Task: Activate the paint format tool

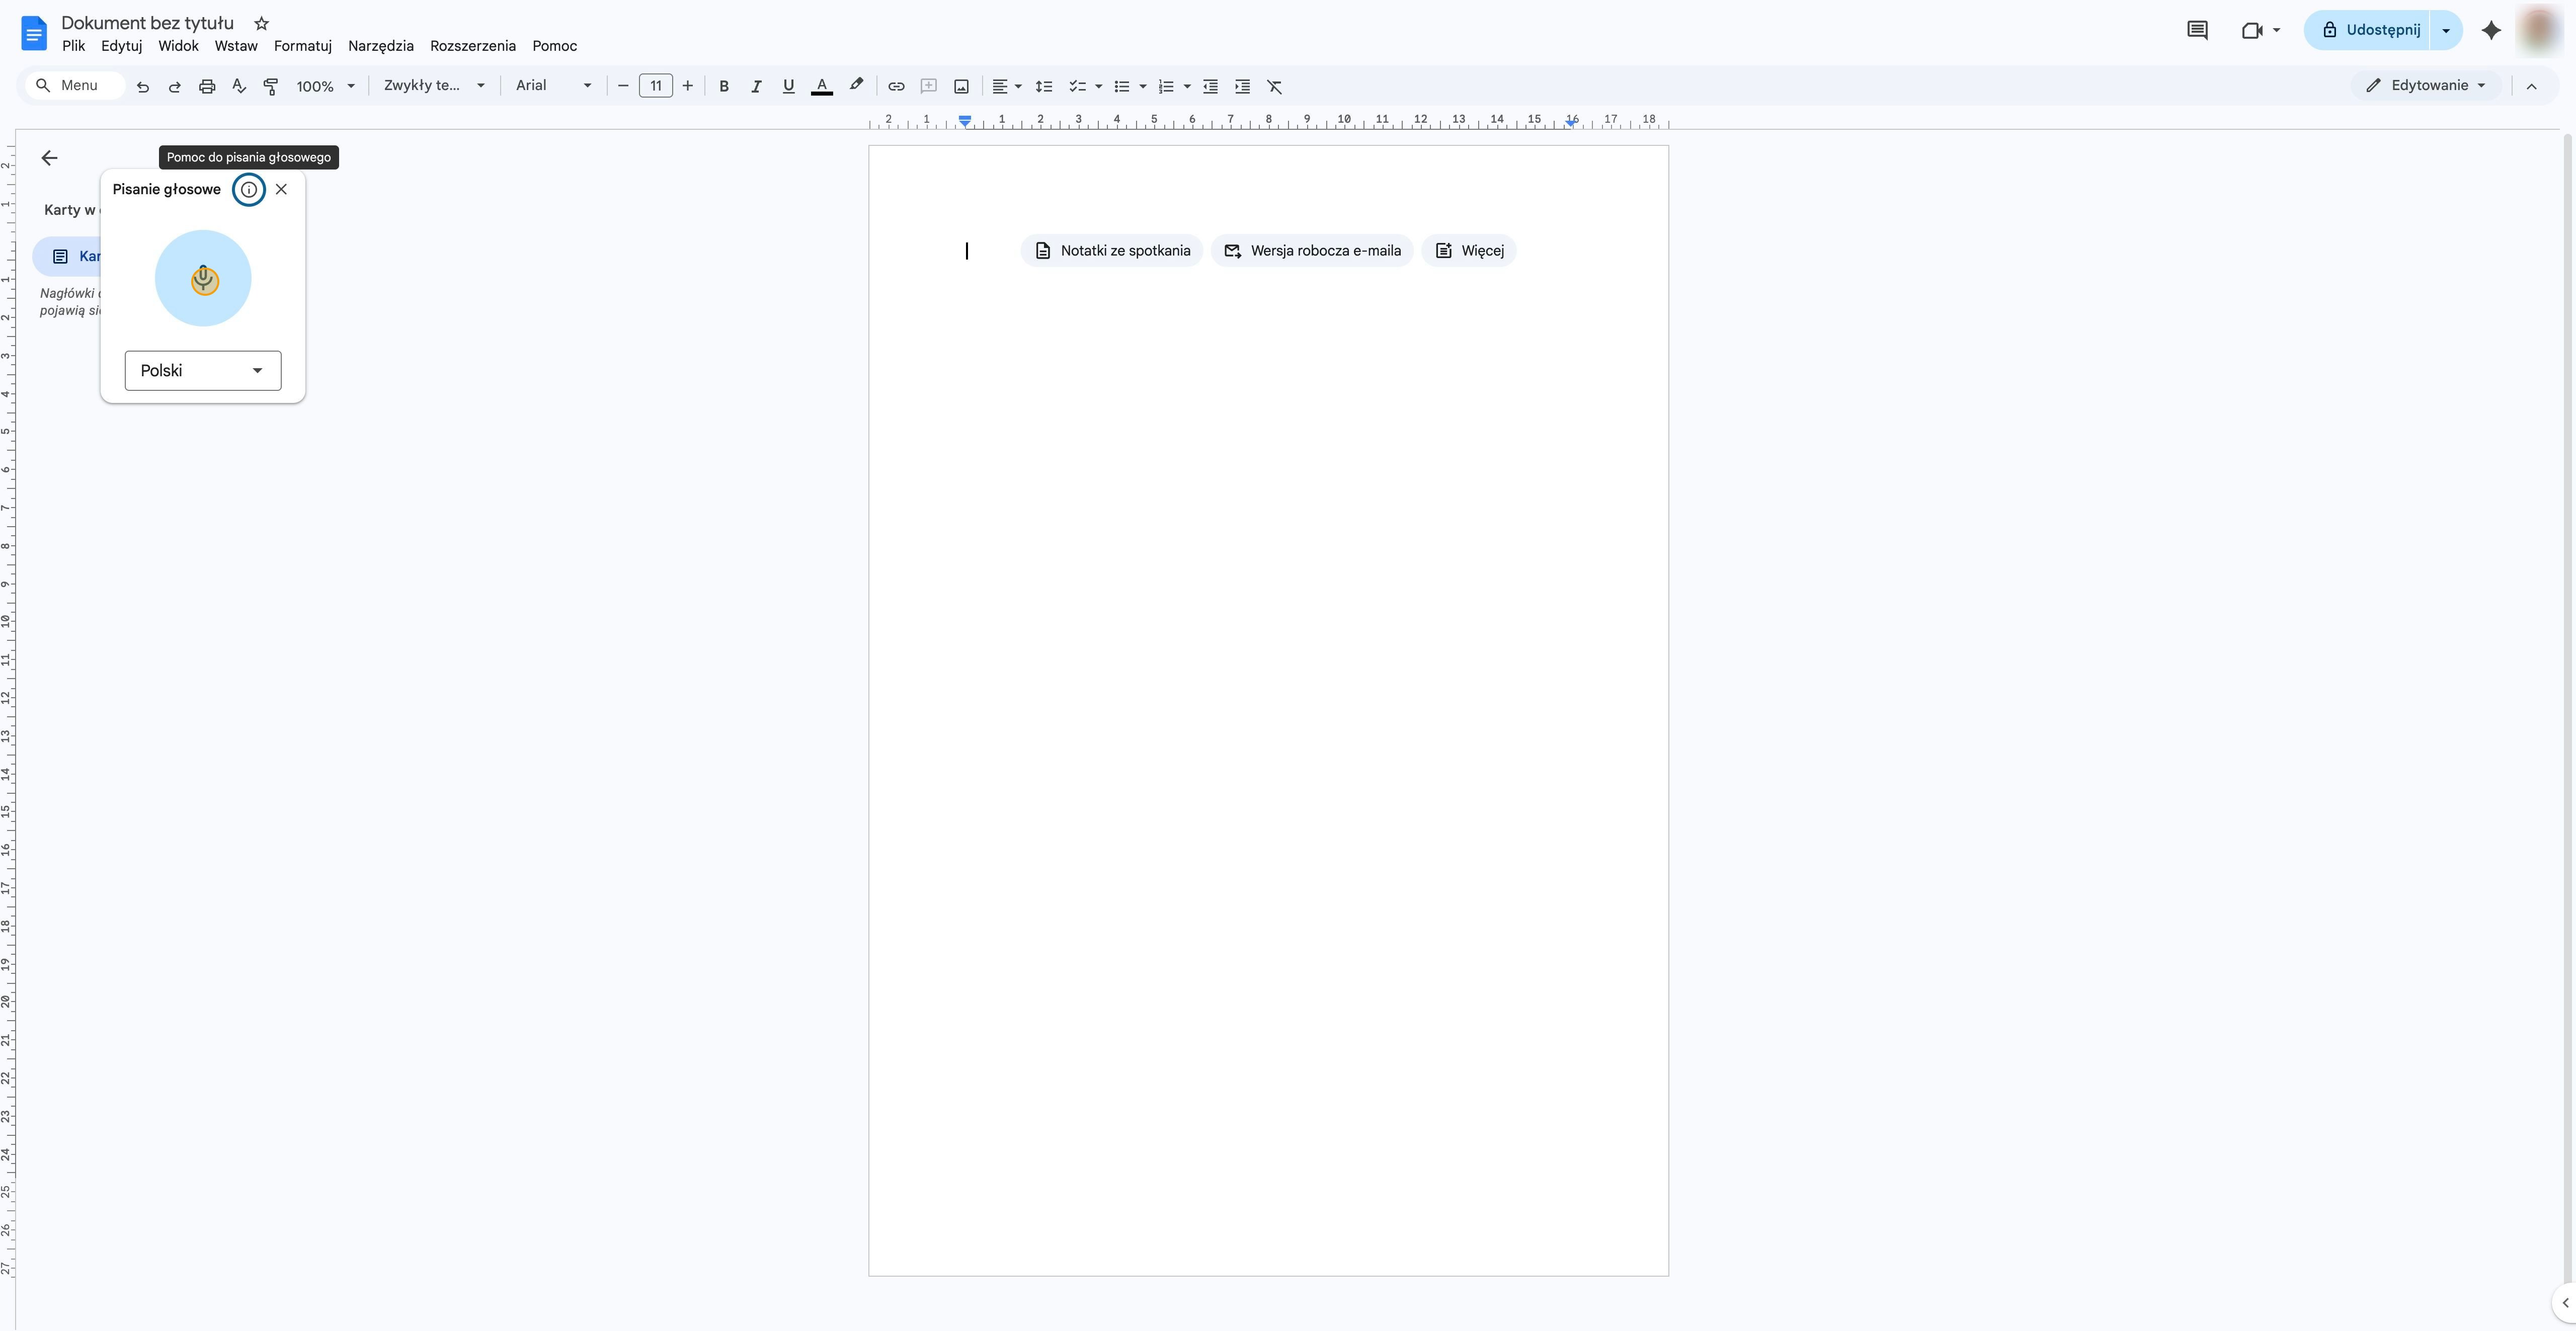Action: 271,86
